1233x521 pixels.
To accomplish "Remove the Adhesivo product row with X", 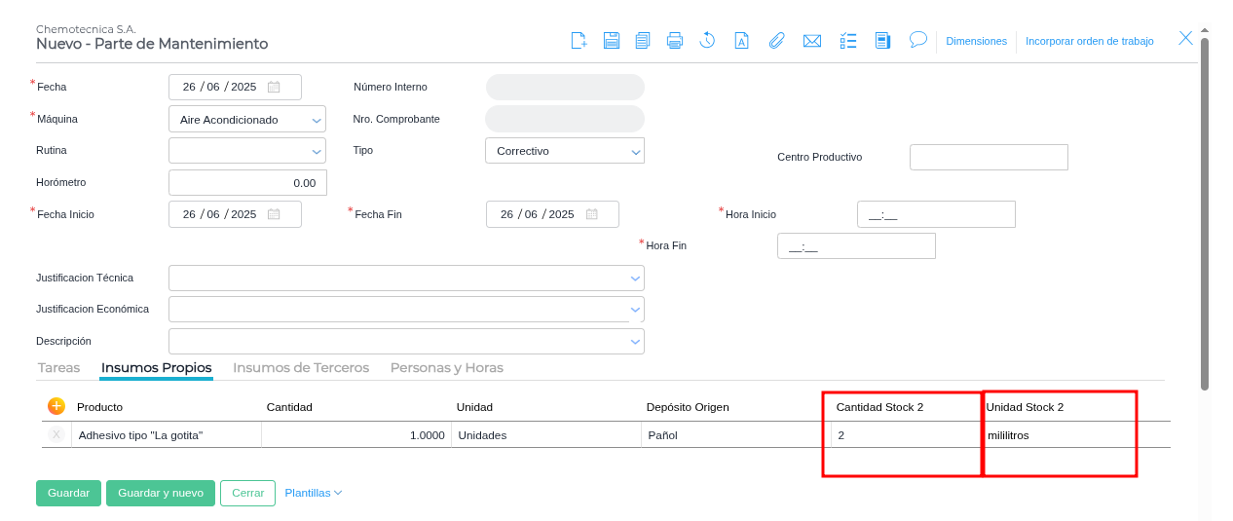I will (56, 435).
